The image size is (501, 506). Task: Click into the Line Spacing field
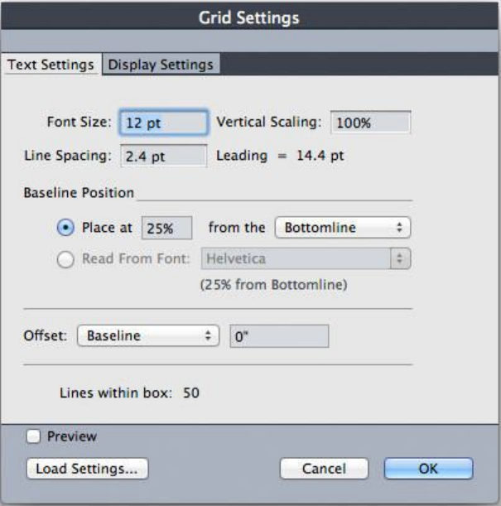pos(164,155)
